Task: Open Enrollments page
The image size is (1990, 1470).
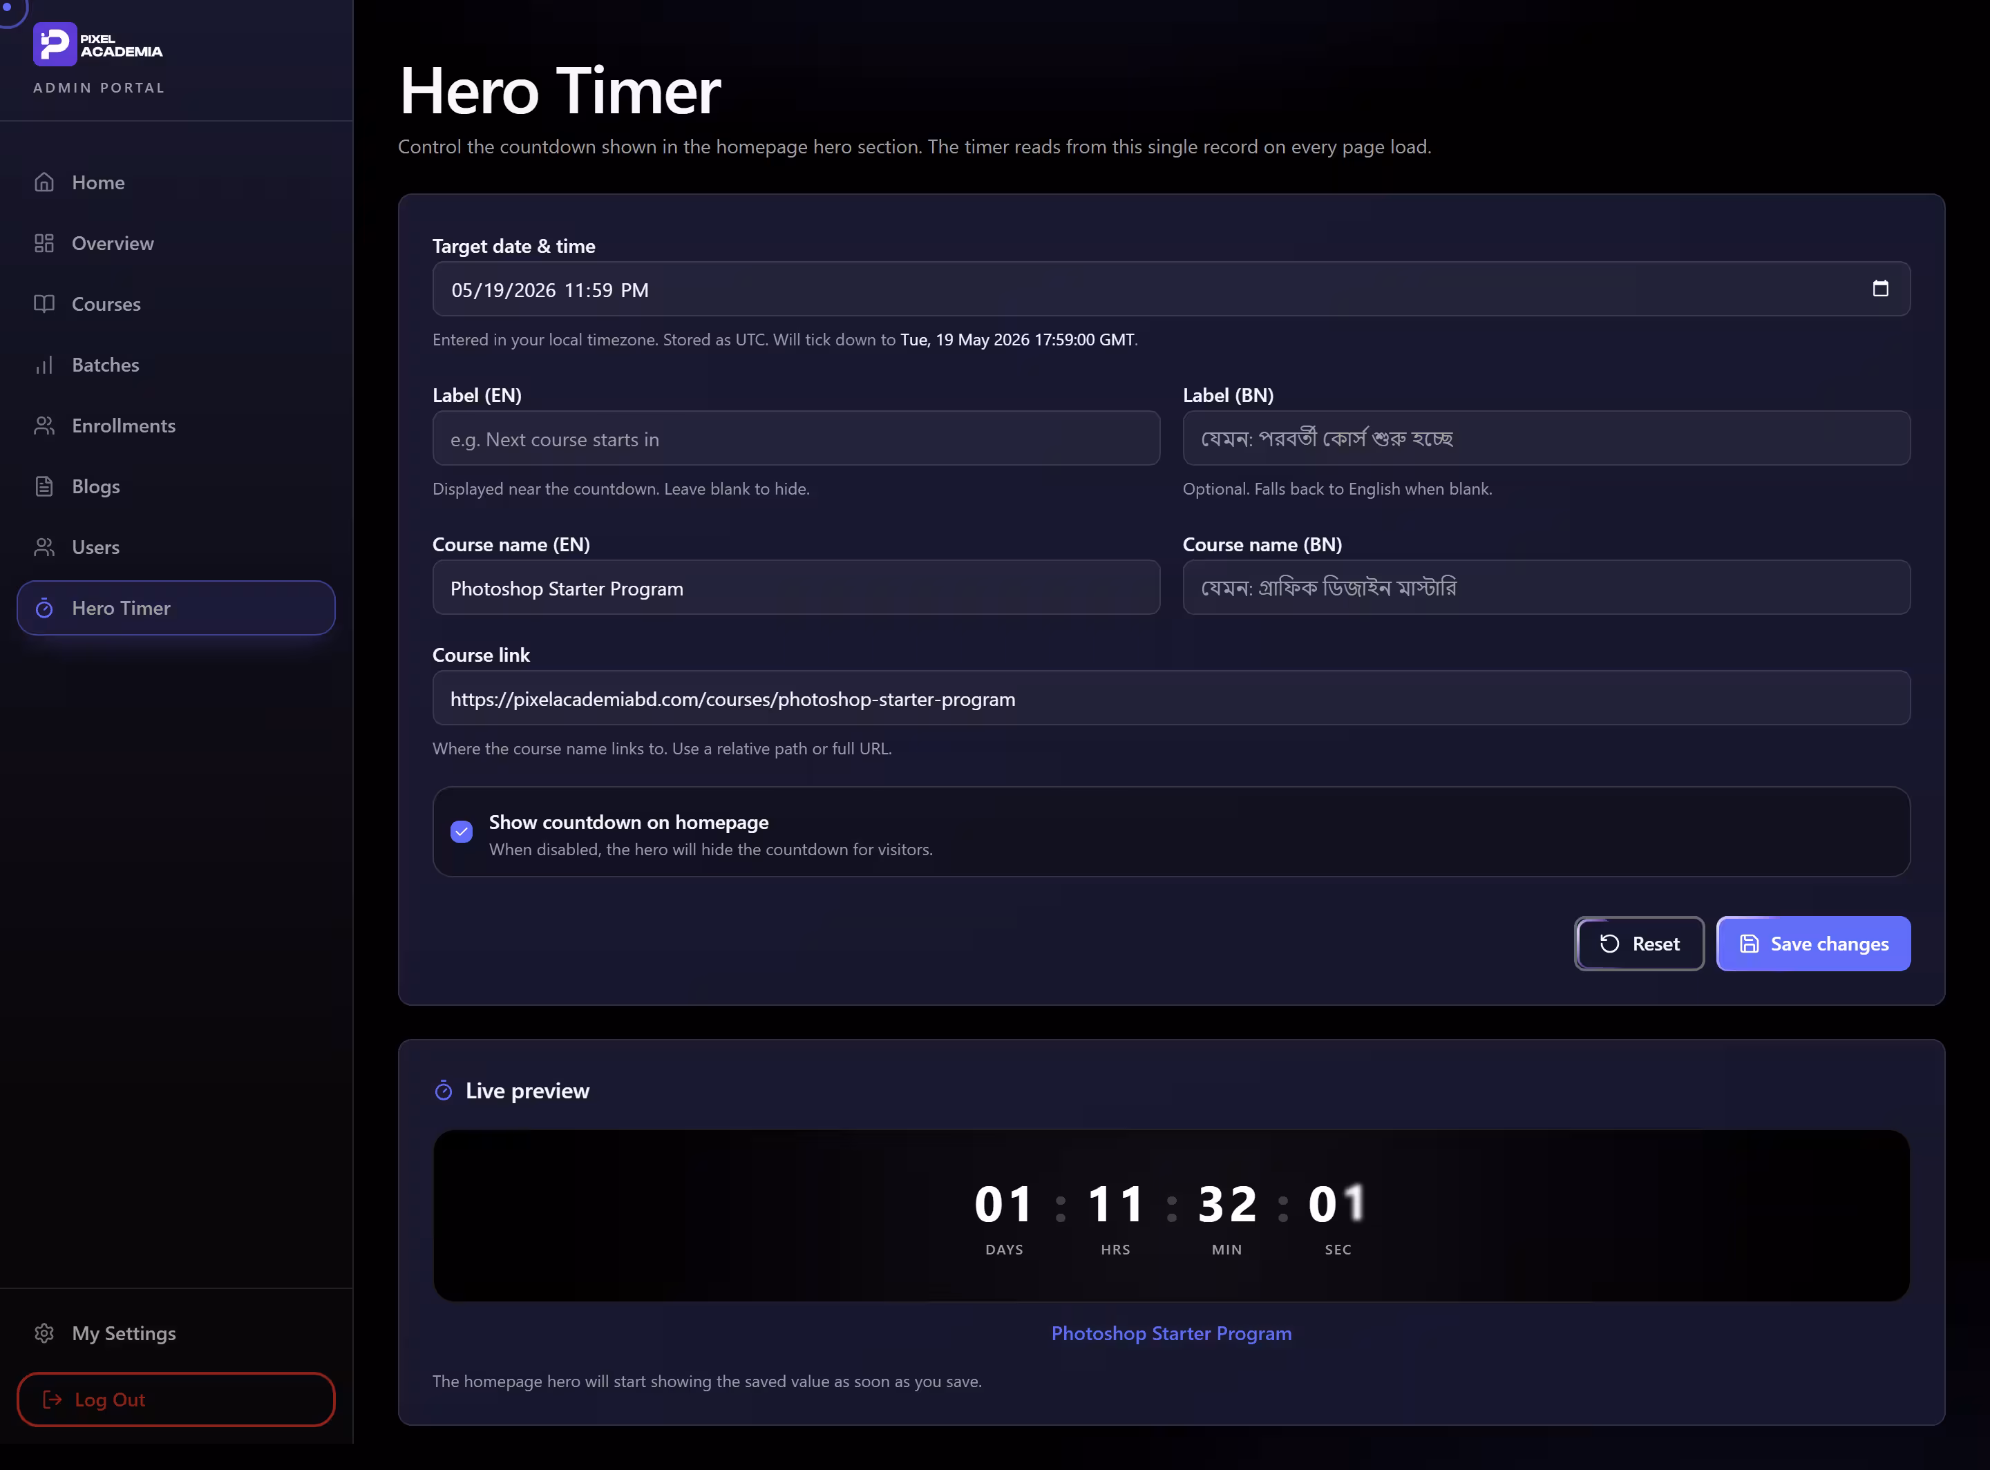Action: coord(176,426)
